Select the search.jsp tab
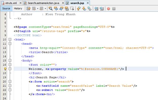The image size is (158, 100). point(77,3)
